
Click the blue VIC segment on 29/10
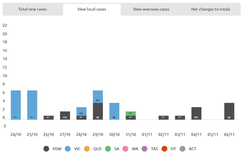[x=98, y=97]
